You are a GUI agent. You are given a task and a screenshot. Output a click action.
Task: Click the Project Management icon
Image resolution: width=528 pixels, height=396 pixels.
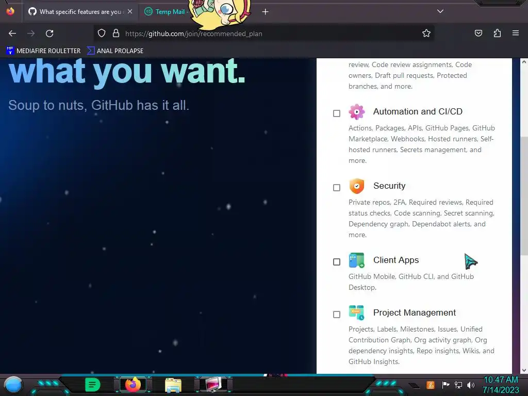(357, 313)
